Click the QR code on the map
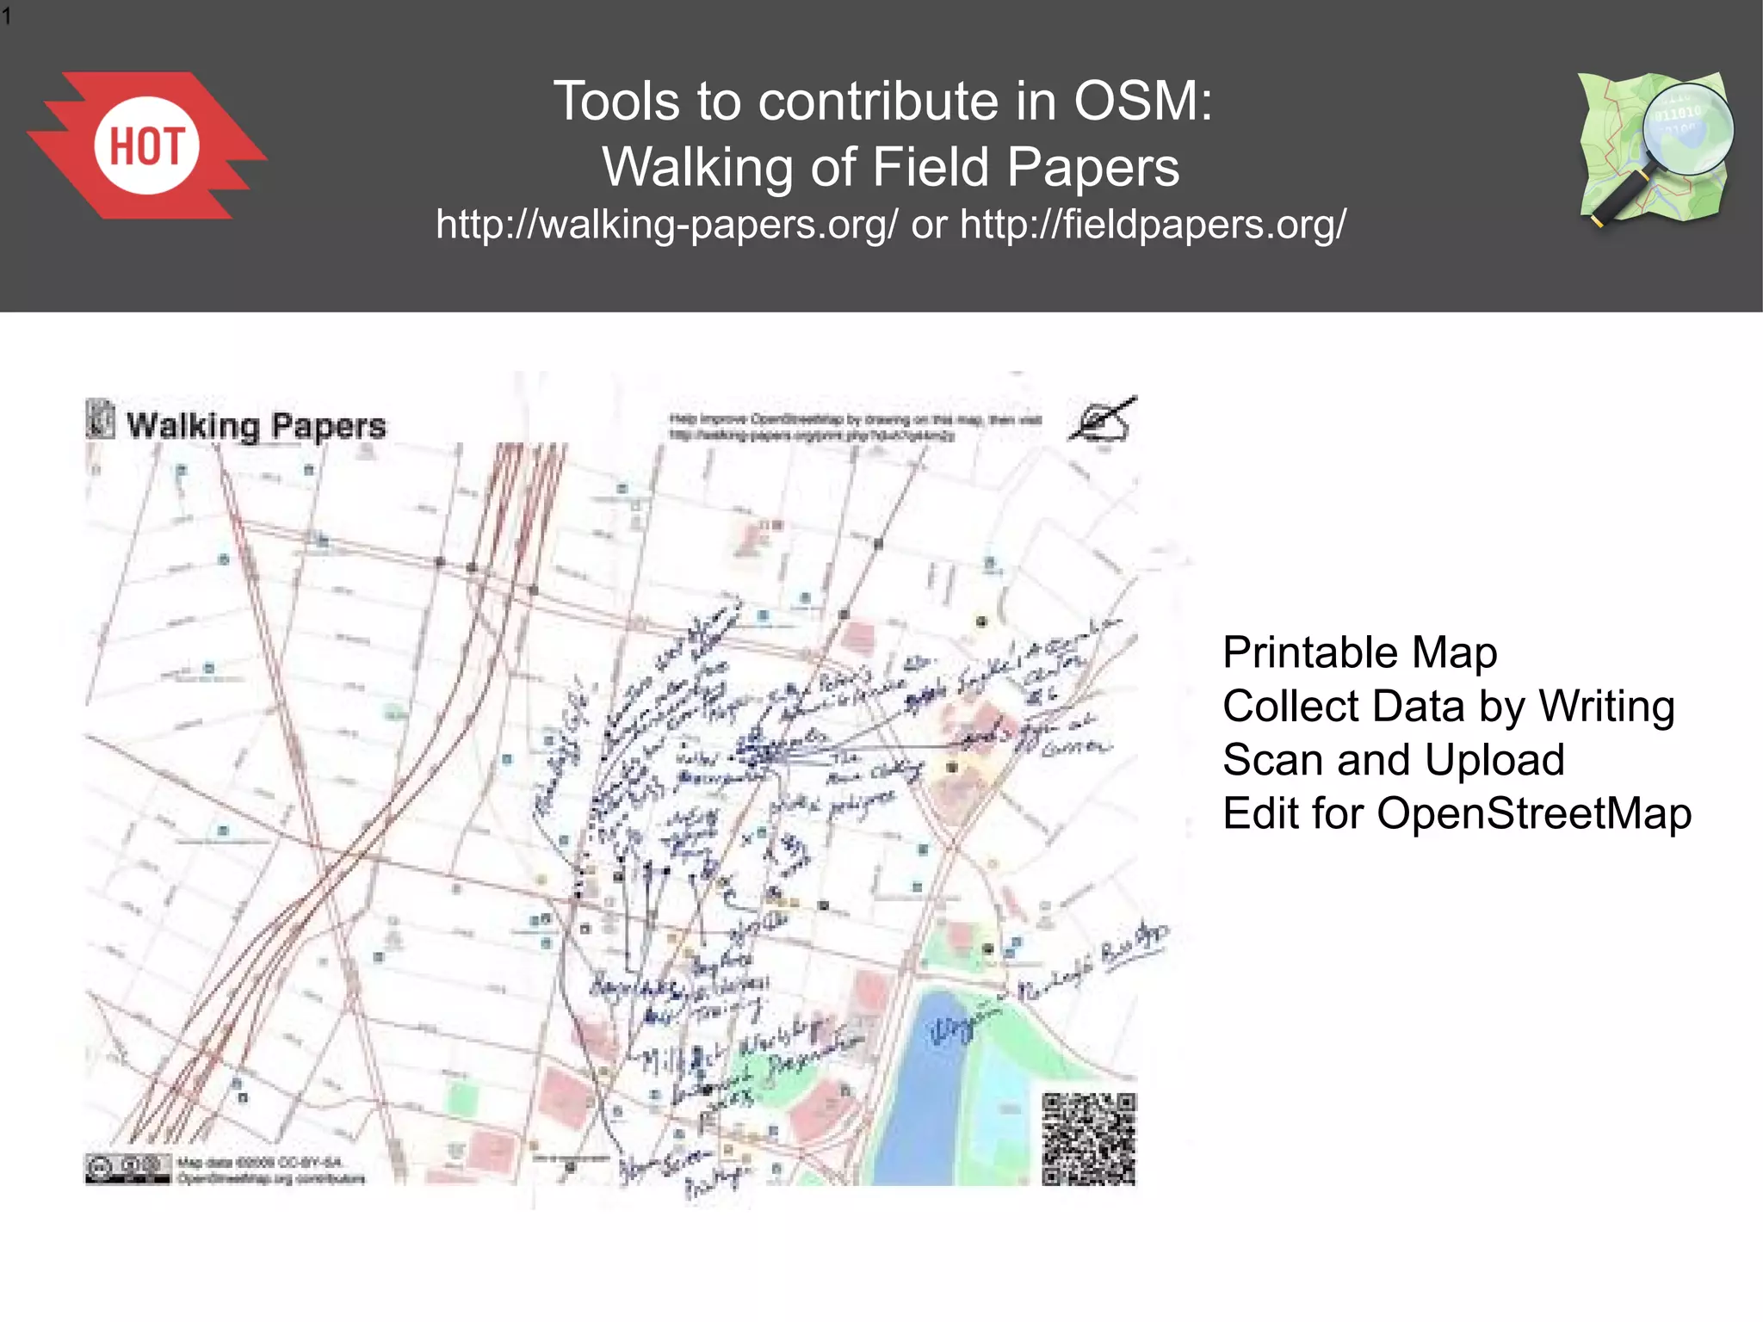This screenshot has width=1763, height=1322. tap(1089, 1139)
